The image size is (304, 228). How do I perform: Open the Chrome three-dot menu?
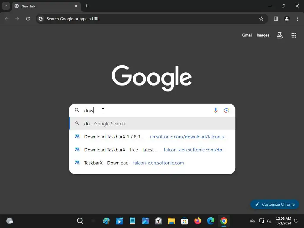tap(297, 19)
